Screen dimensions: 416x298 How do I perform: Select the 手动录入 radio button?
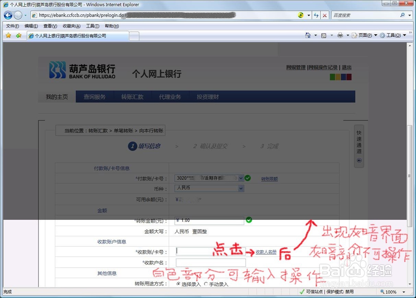tap(206, 284)
